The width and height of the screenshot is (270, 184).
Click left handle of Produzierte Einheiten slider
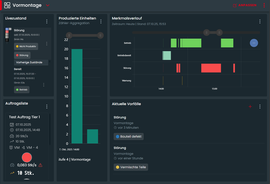(x=69, y=35)
